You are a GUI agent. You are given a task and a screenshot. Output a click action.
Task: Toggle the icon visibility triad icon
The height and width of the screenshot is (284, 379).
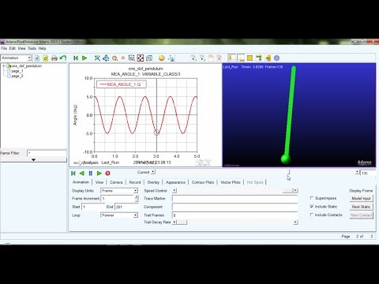pyautogui.click(x=171, y=58)
